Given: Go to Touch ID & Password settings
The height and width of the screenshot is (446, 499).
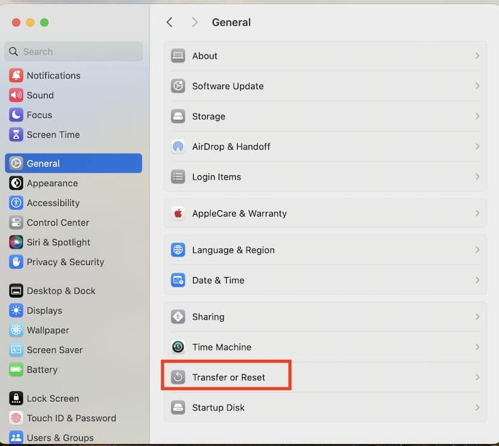Looking at the screenshot, I should click(x=71, y=418).
